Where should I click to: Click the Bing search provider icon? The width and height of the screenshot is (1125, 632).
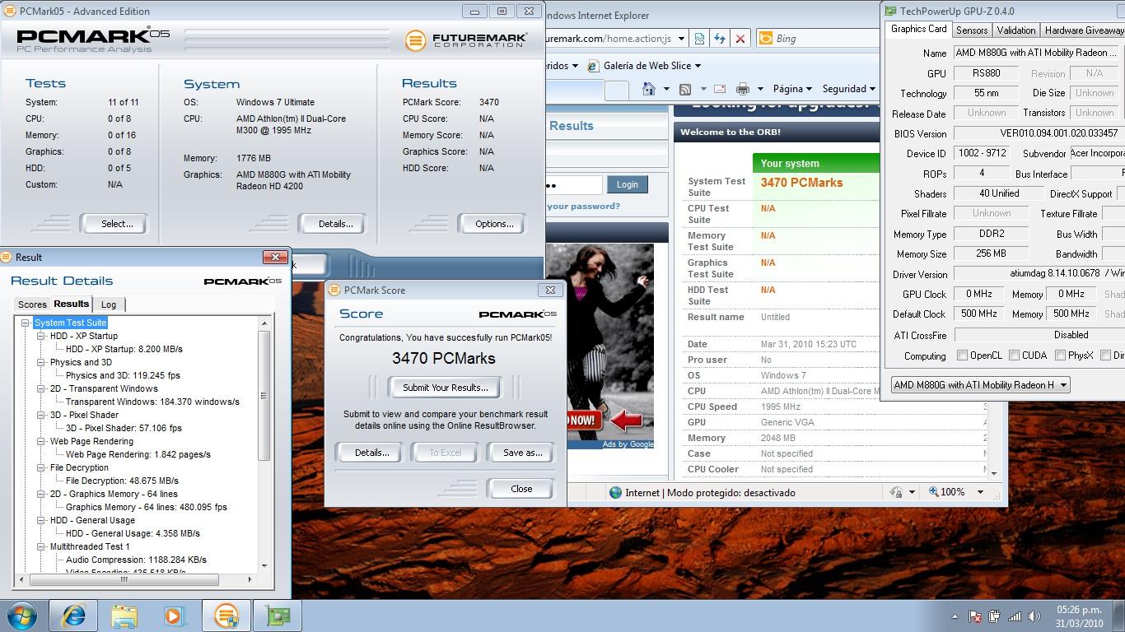click(765, 39)
